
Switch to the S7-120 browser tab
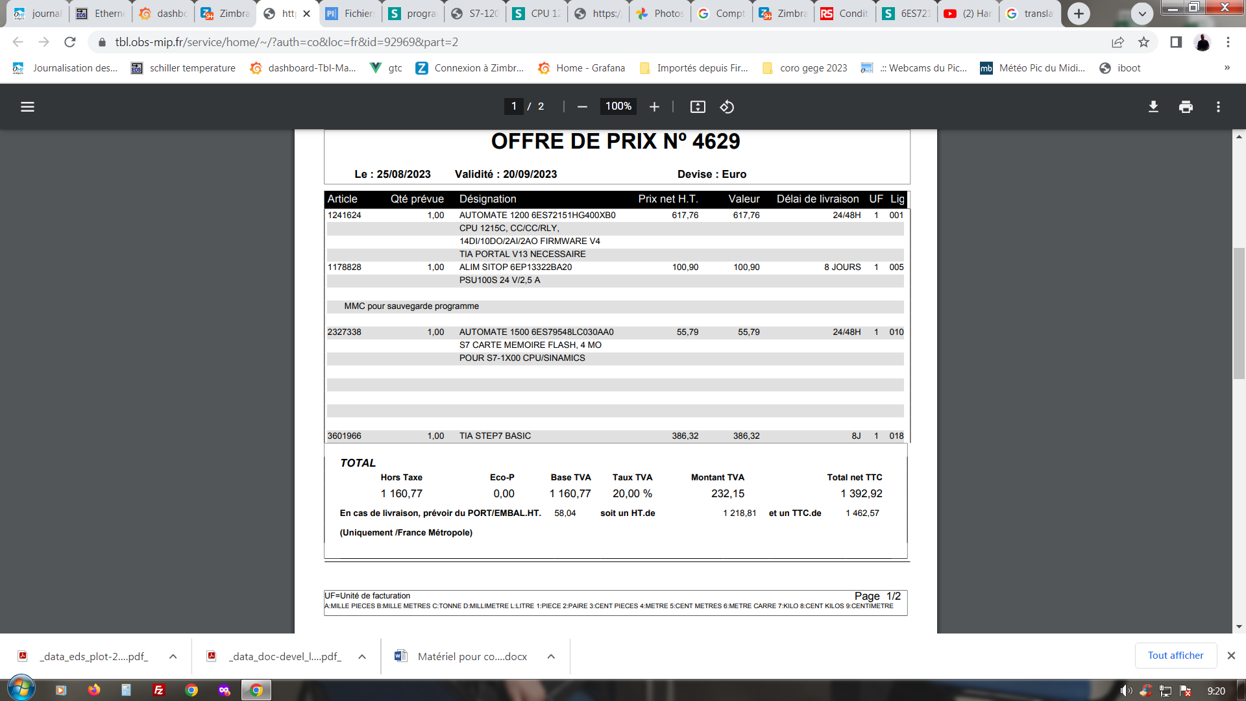(x=476, y=13)
